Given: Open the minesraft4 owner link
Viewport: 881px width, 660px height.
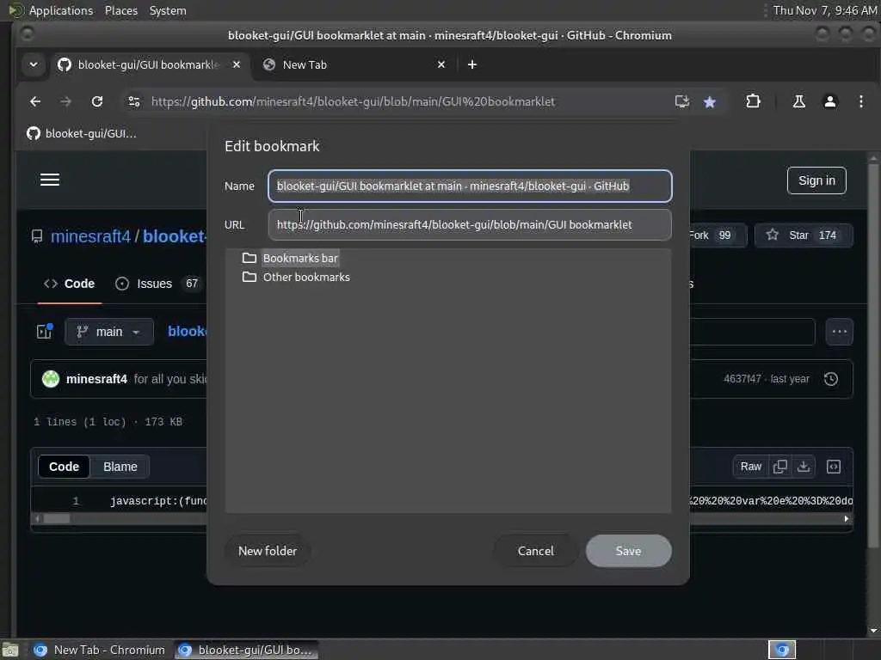Looking at the screenshot, I should click(x=90, y=236).
